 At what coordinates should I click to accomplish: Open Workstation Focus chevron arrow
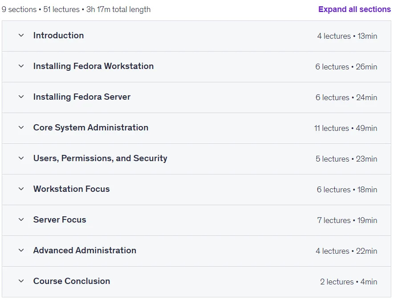point(21,189)
